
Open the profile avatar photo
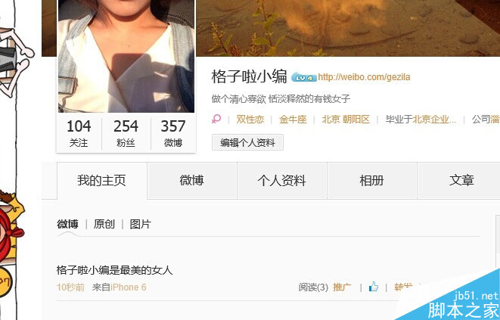click(126, 56)
